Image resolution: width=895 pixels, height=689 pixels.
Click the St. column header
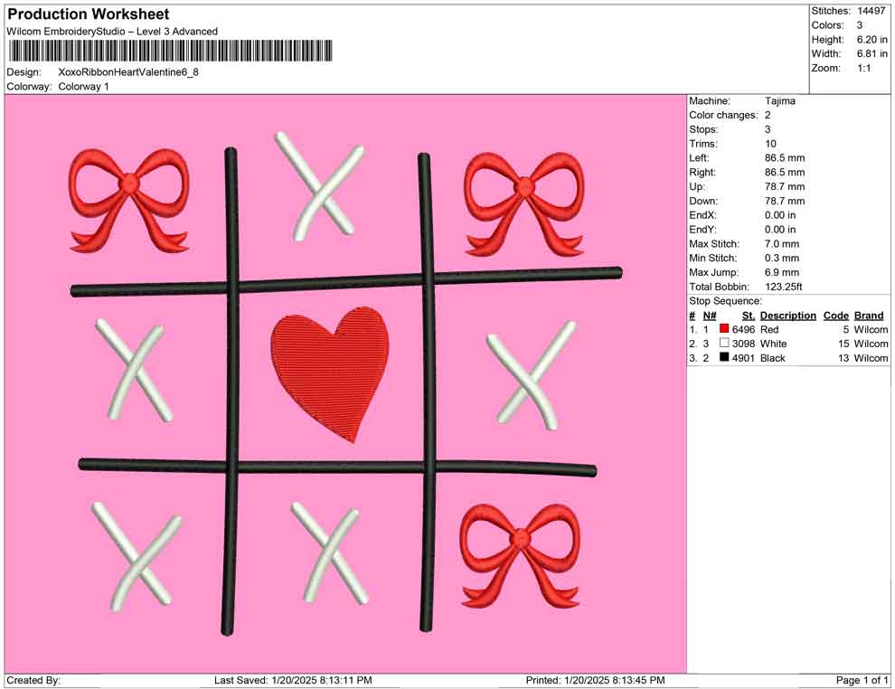coord(747,315)
